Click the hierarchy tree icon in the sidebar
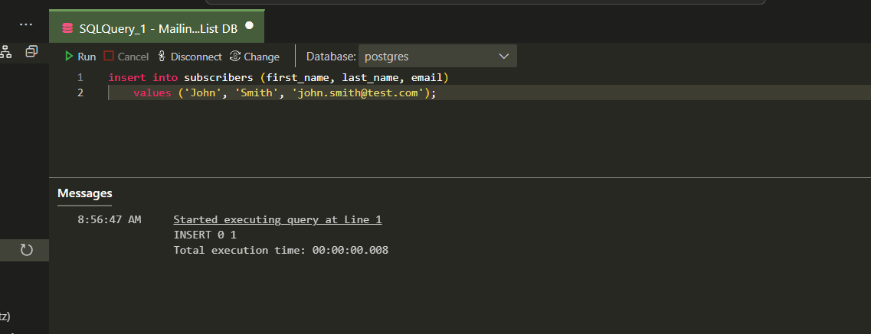 6,52
